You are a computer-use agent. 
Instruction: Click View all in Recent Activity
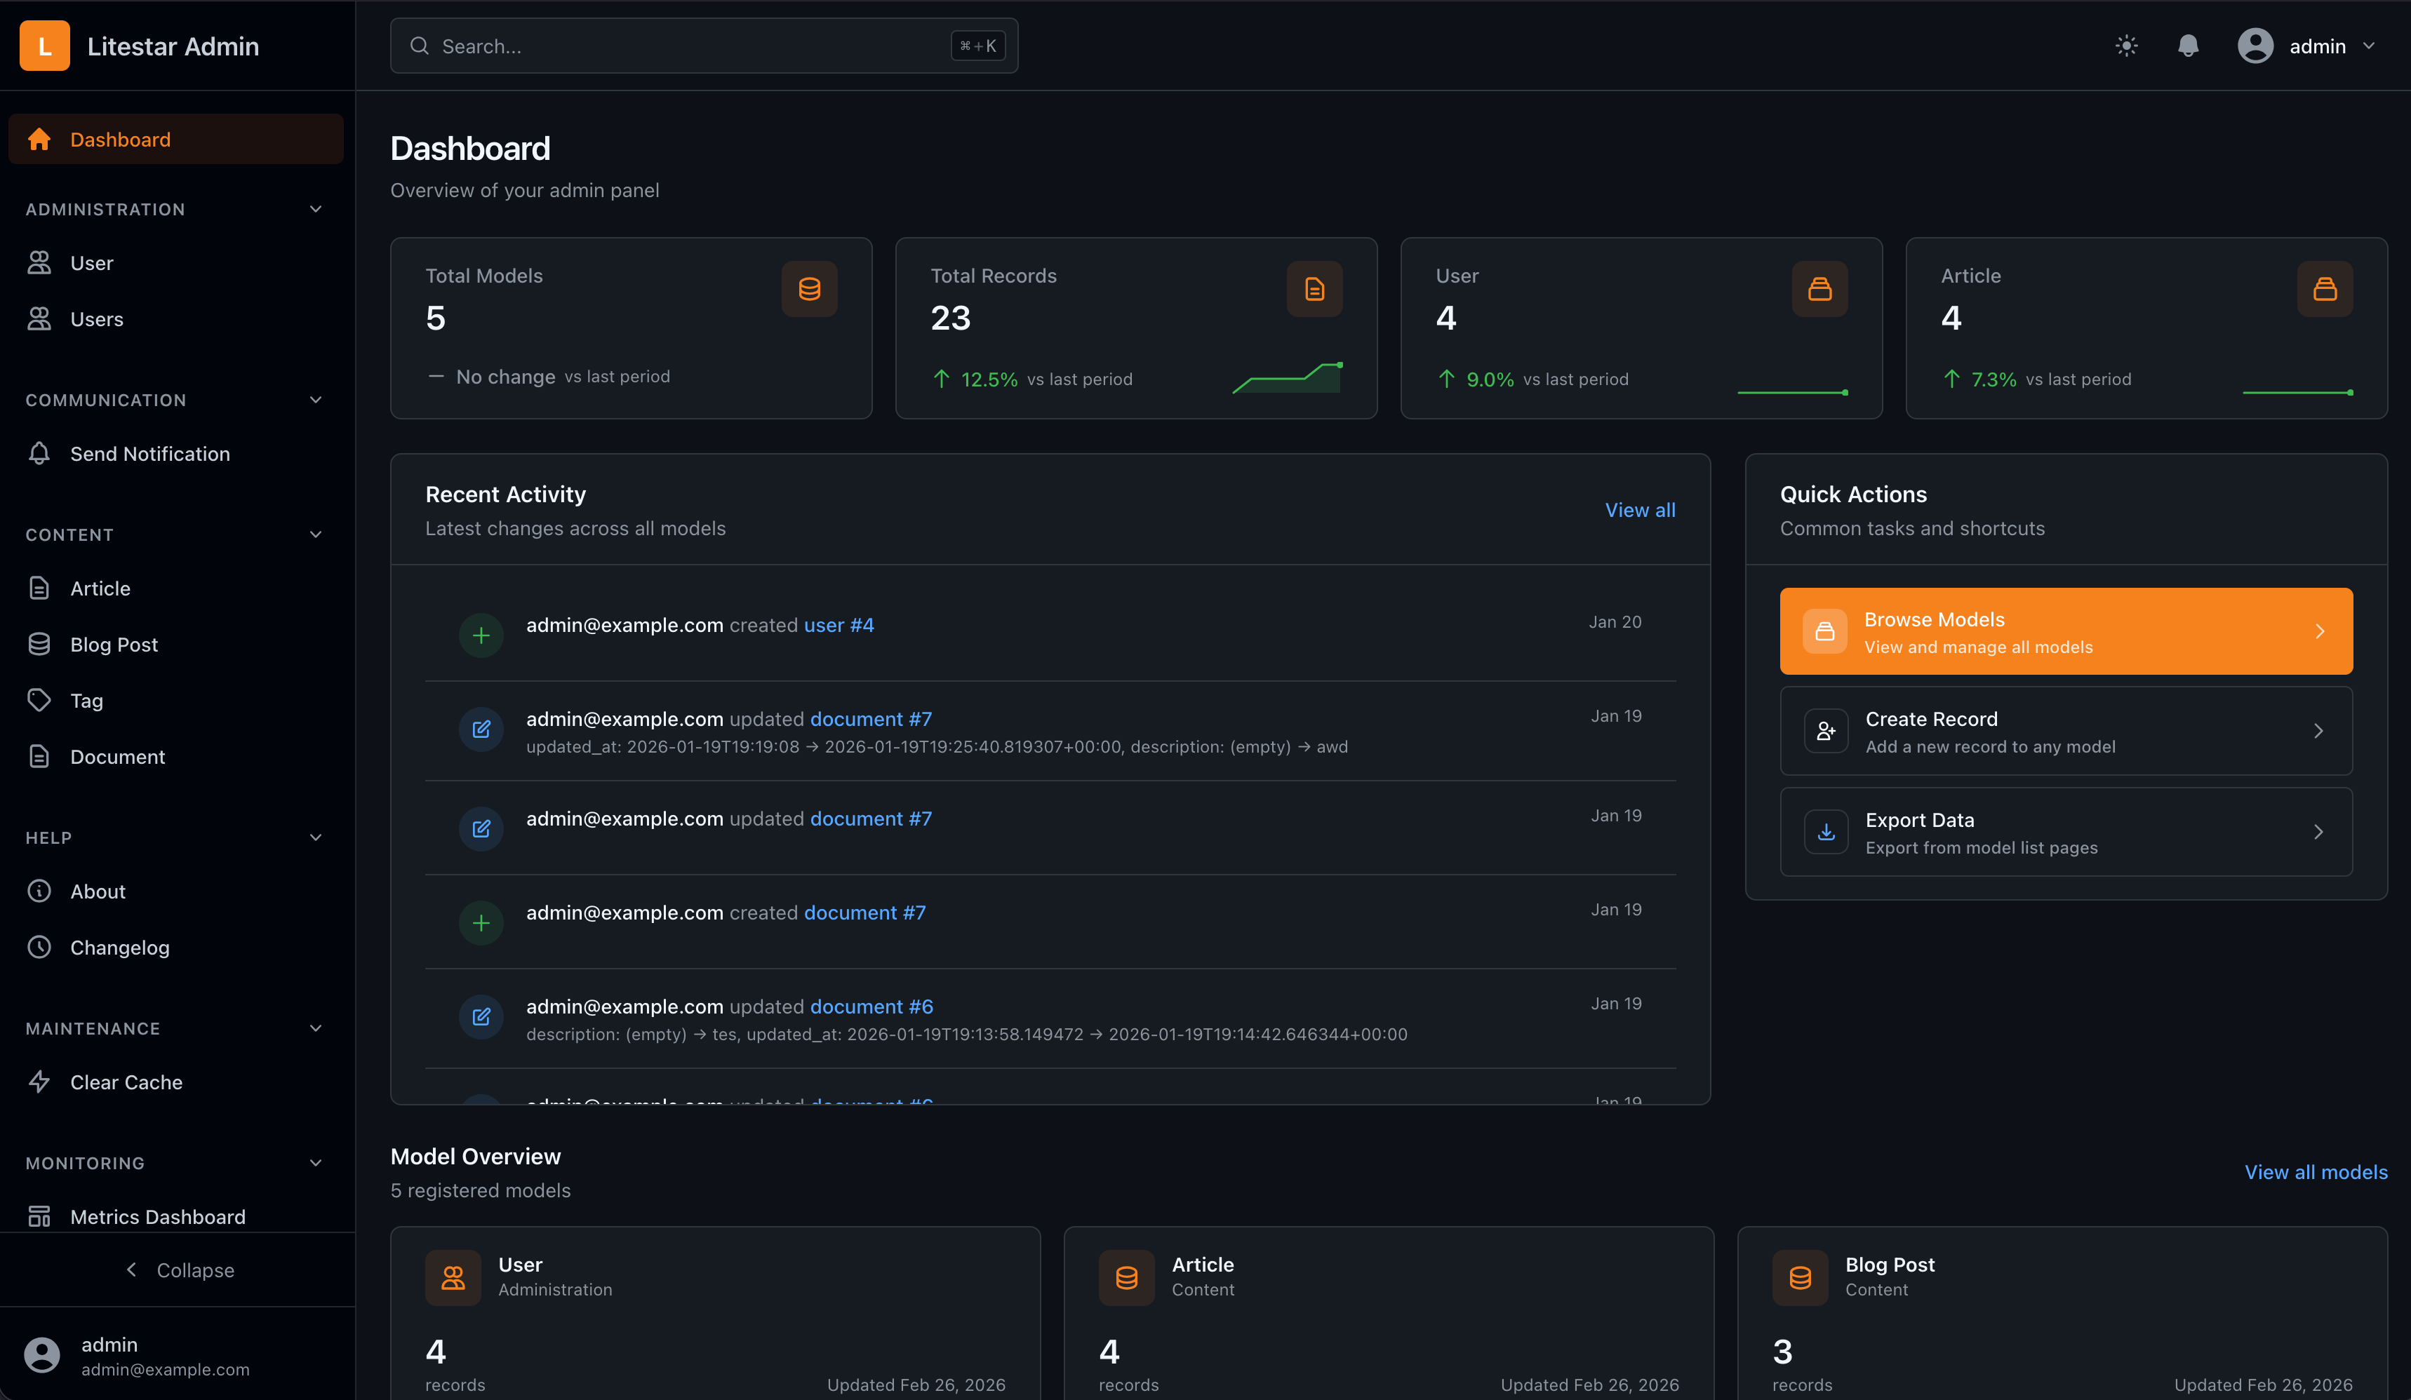point(1640,510)
